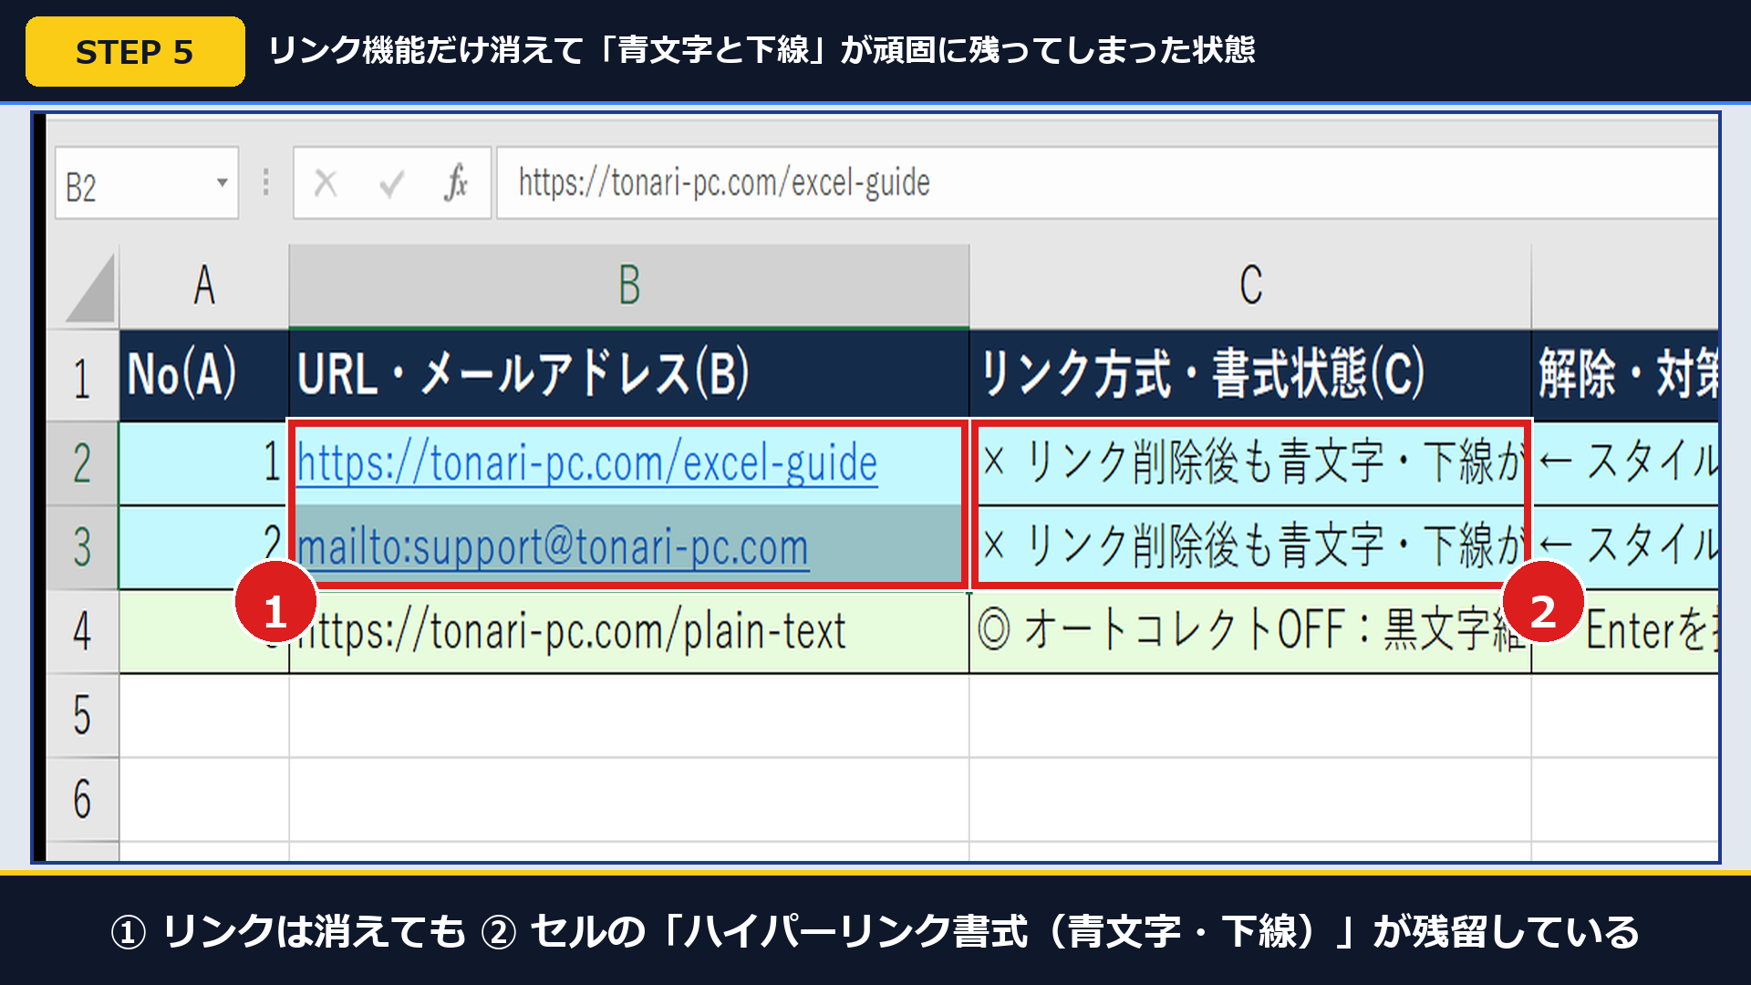Click the URL・メールアドレス(B) header cell

tap(629, 375)
